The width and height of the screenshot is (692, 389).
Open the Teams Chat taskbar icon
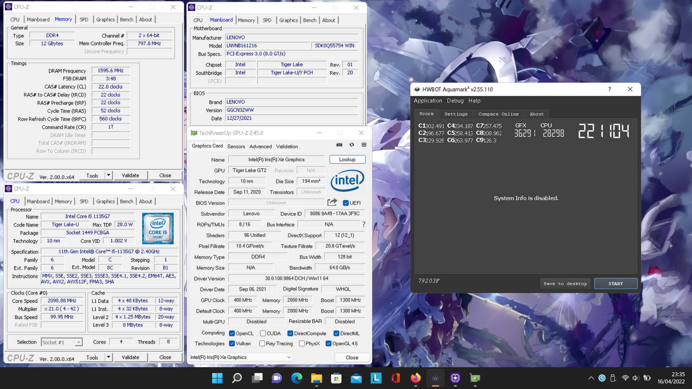tap(277, 378)
